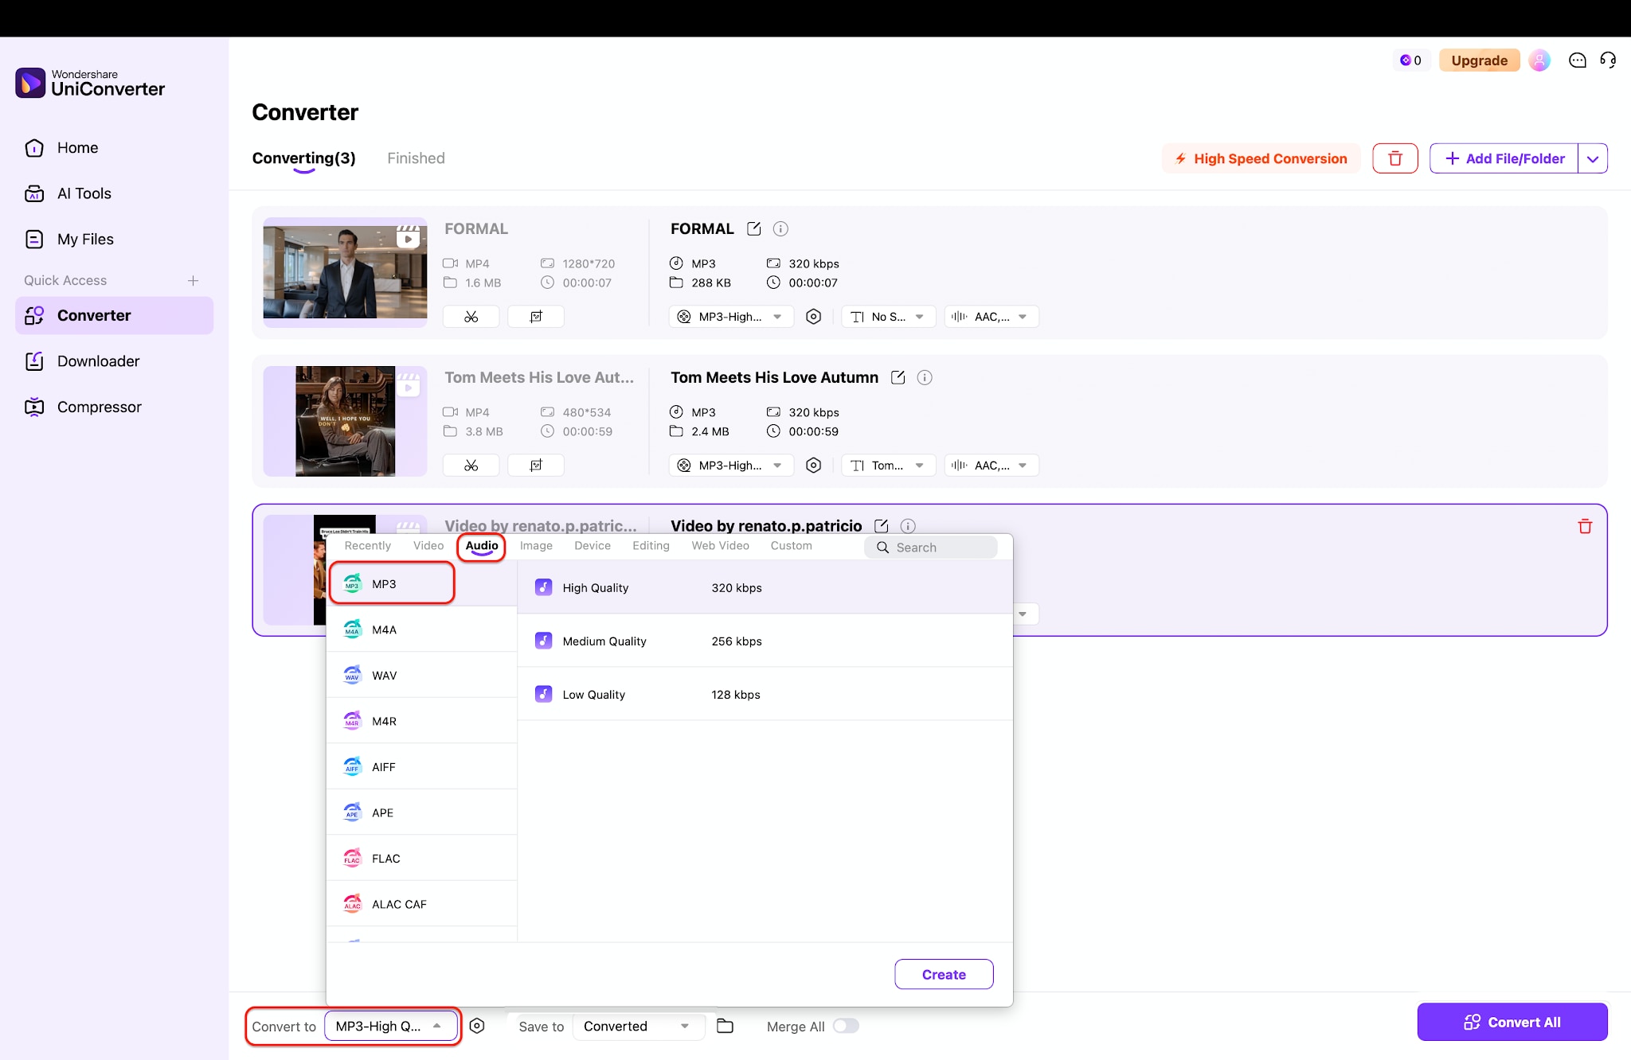Open the Web Video format tab
The width and height of the screenshot is (1631, 1060).
tap(720, 546)
